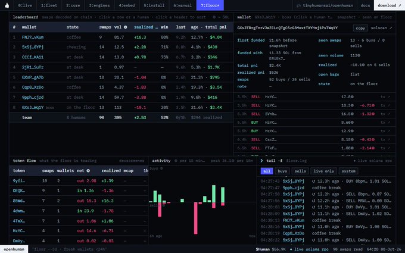Open tinyhumansai/openhuman GitHub link
405x253 pixels.
[325, 5]
